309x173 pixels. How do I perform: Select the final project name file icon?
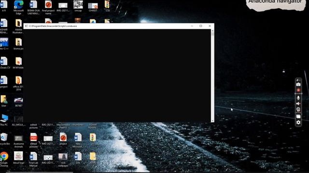[x=48, y=8]
